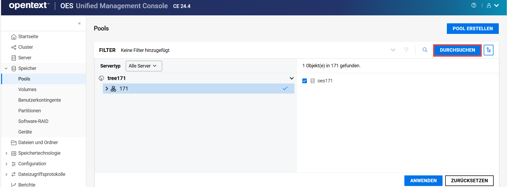507x187 pixels.
Task: Uncheck the oes171 checkbox
Action: click(x=305, y=81)
